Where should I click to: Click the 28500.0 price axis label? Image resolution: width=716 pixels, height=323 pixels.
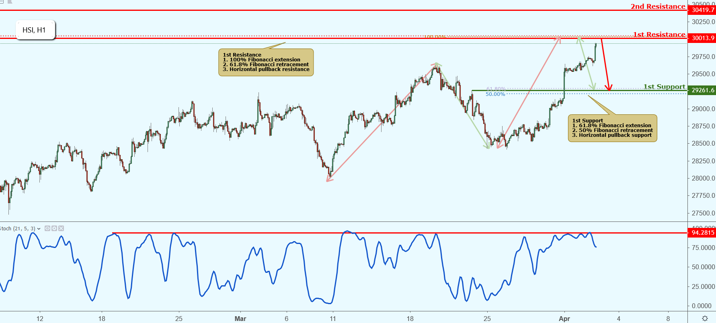(x=703, y=143)
